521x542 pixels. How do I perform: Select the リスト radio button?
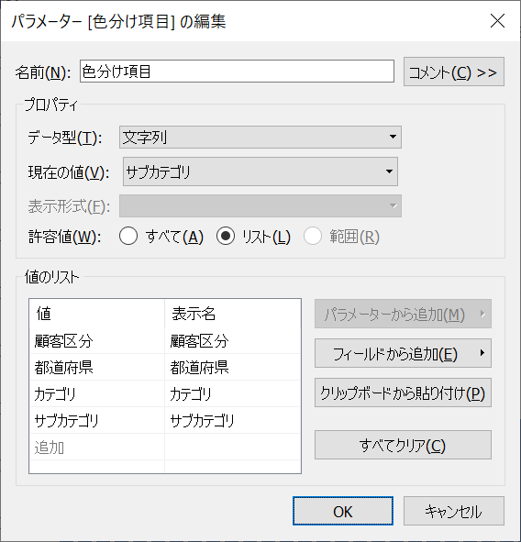click(x=226, y=237)
